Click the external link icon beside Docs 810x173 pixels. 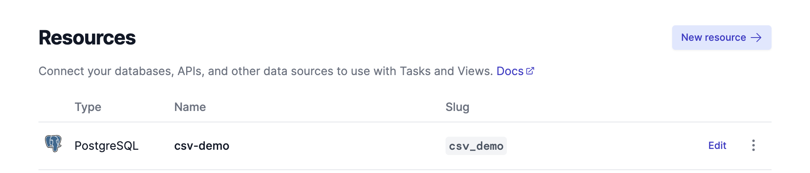(530, 71)
